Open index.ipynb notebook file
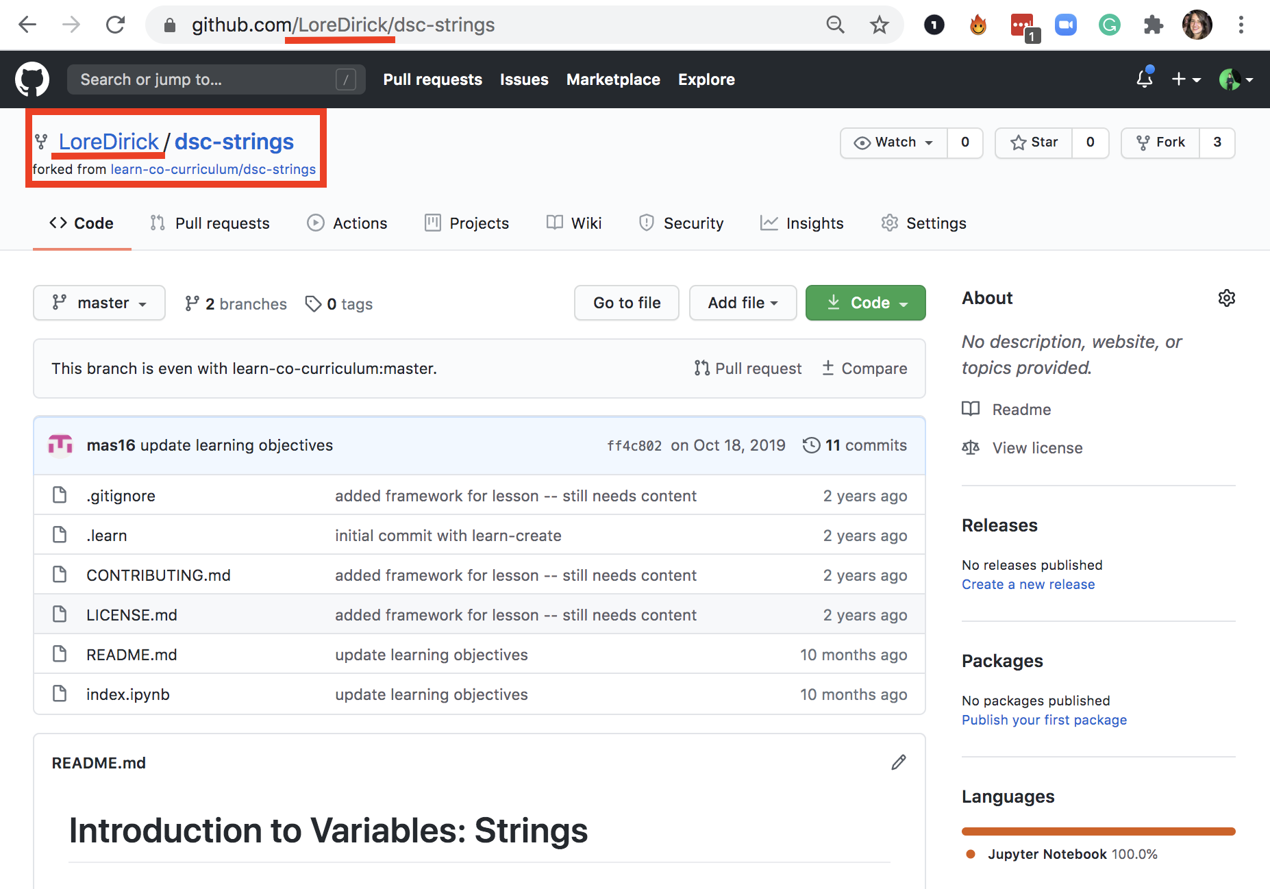Screen dimensions: 1270x889 (x=127, y=694)
